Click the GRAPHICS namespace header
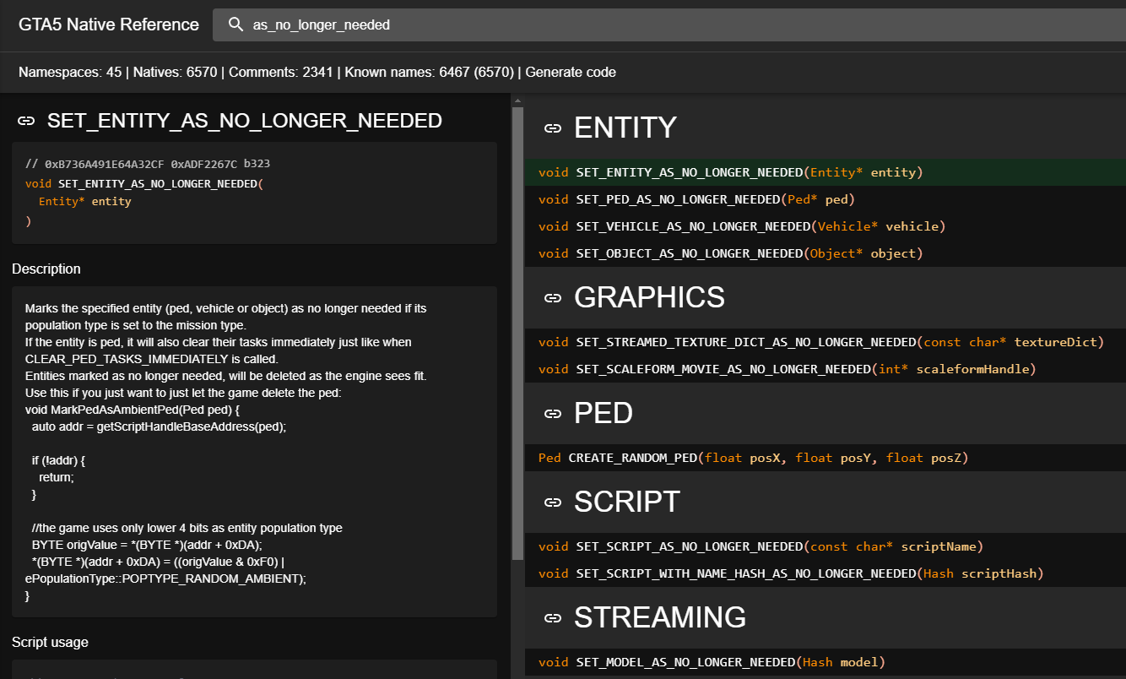The height and width of the screenshot is (679, 1126). click(x=650, y=297)
